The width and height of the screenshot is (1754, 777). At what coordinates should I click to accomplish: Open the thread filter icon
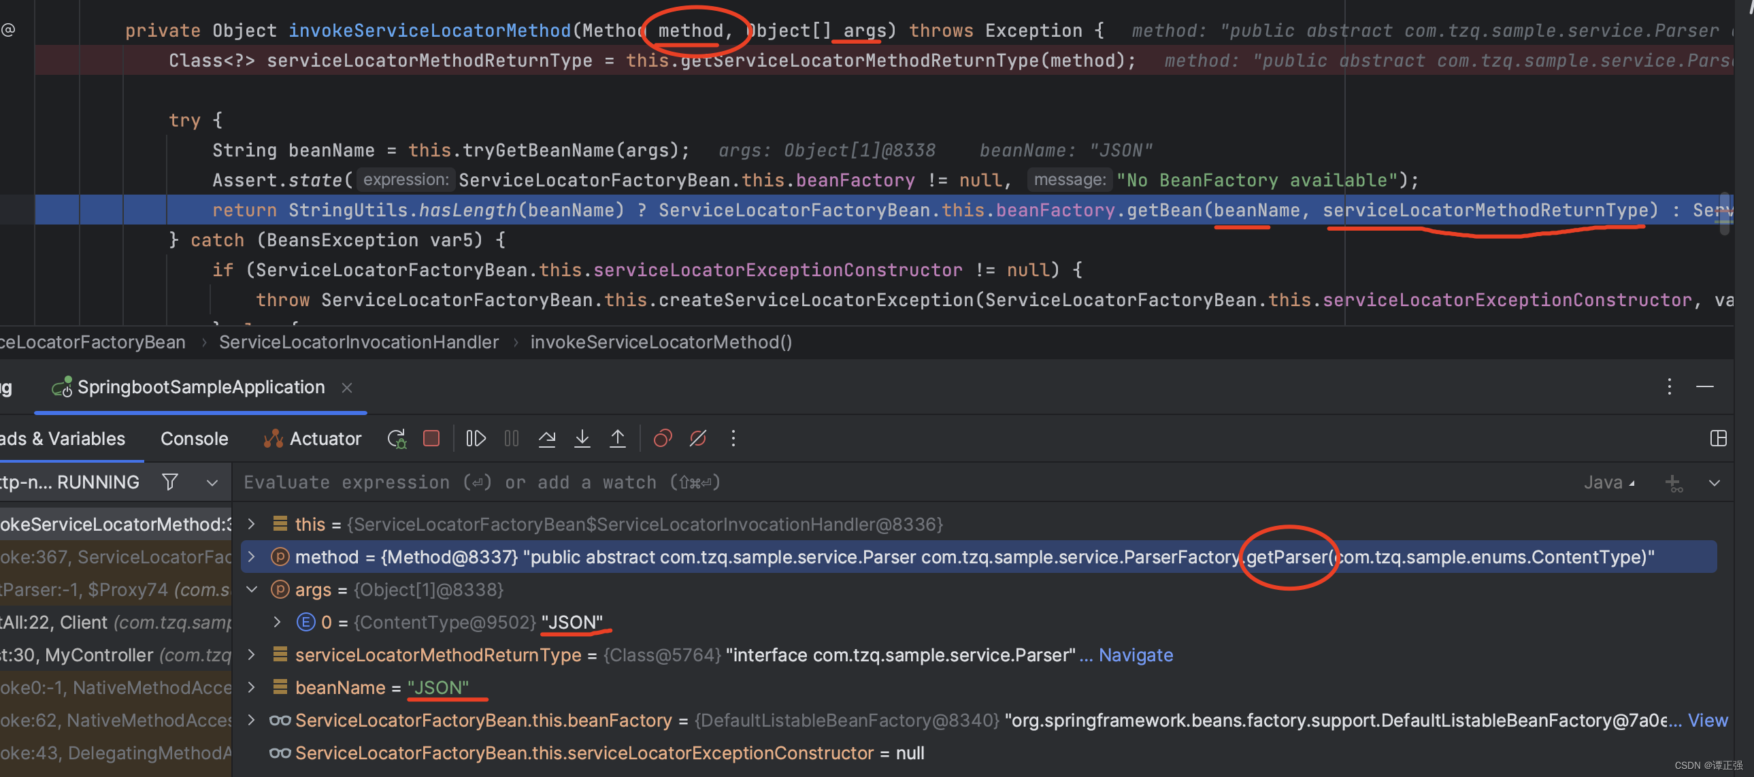(170, 482)
